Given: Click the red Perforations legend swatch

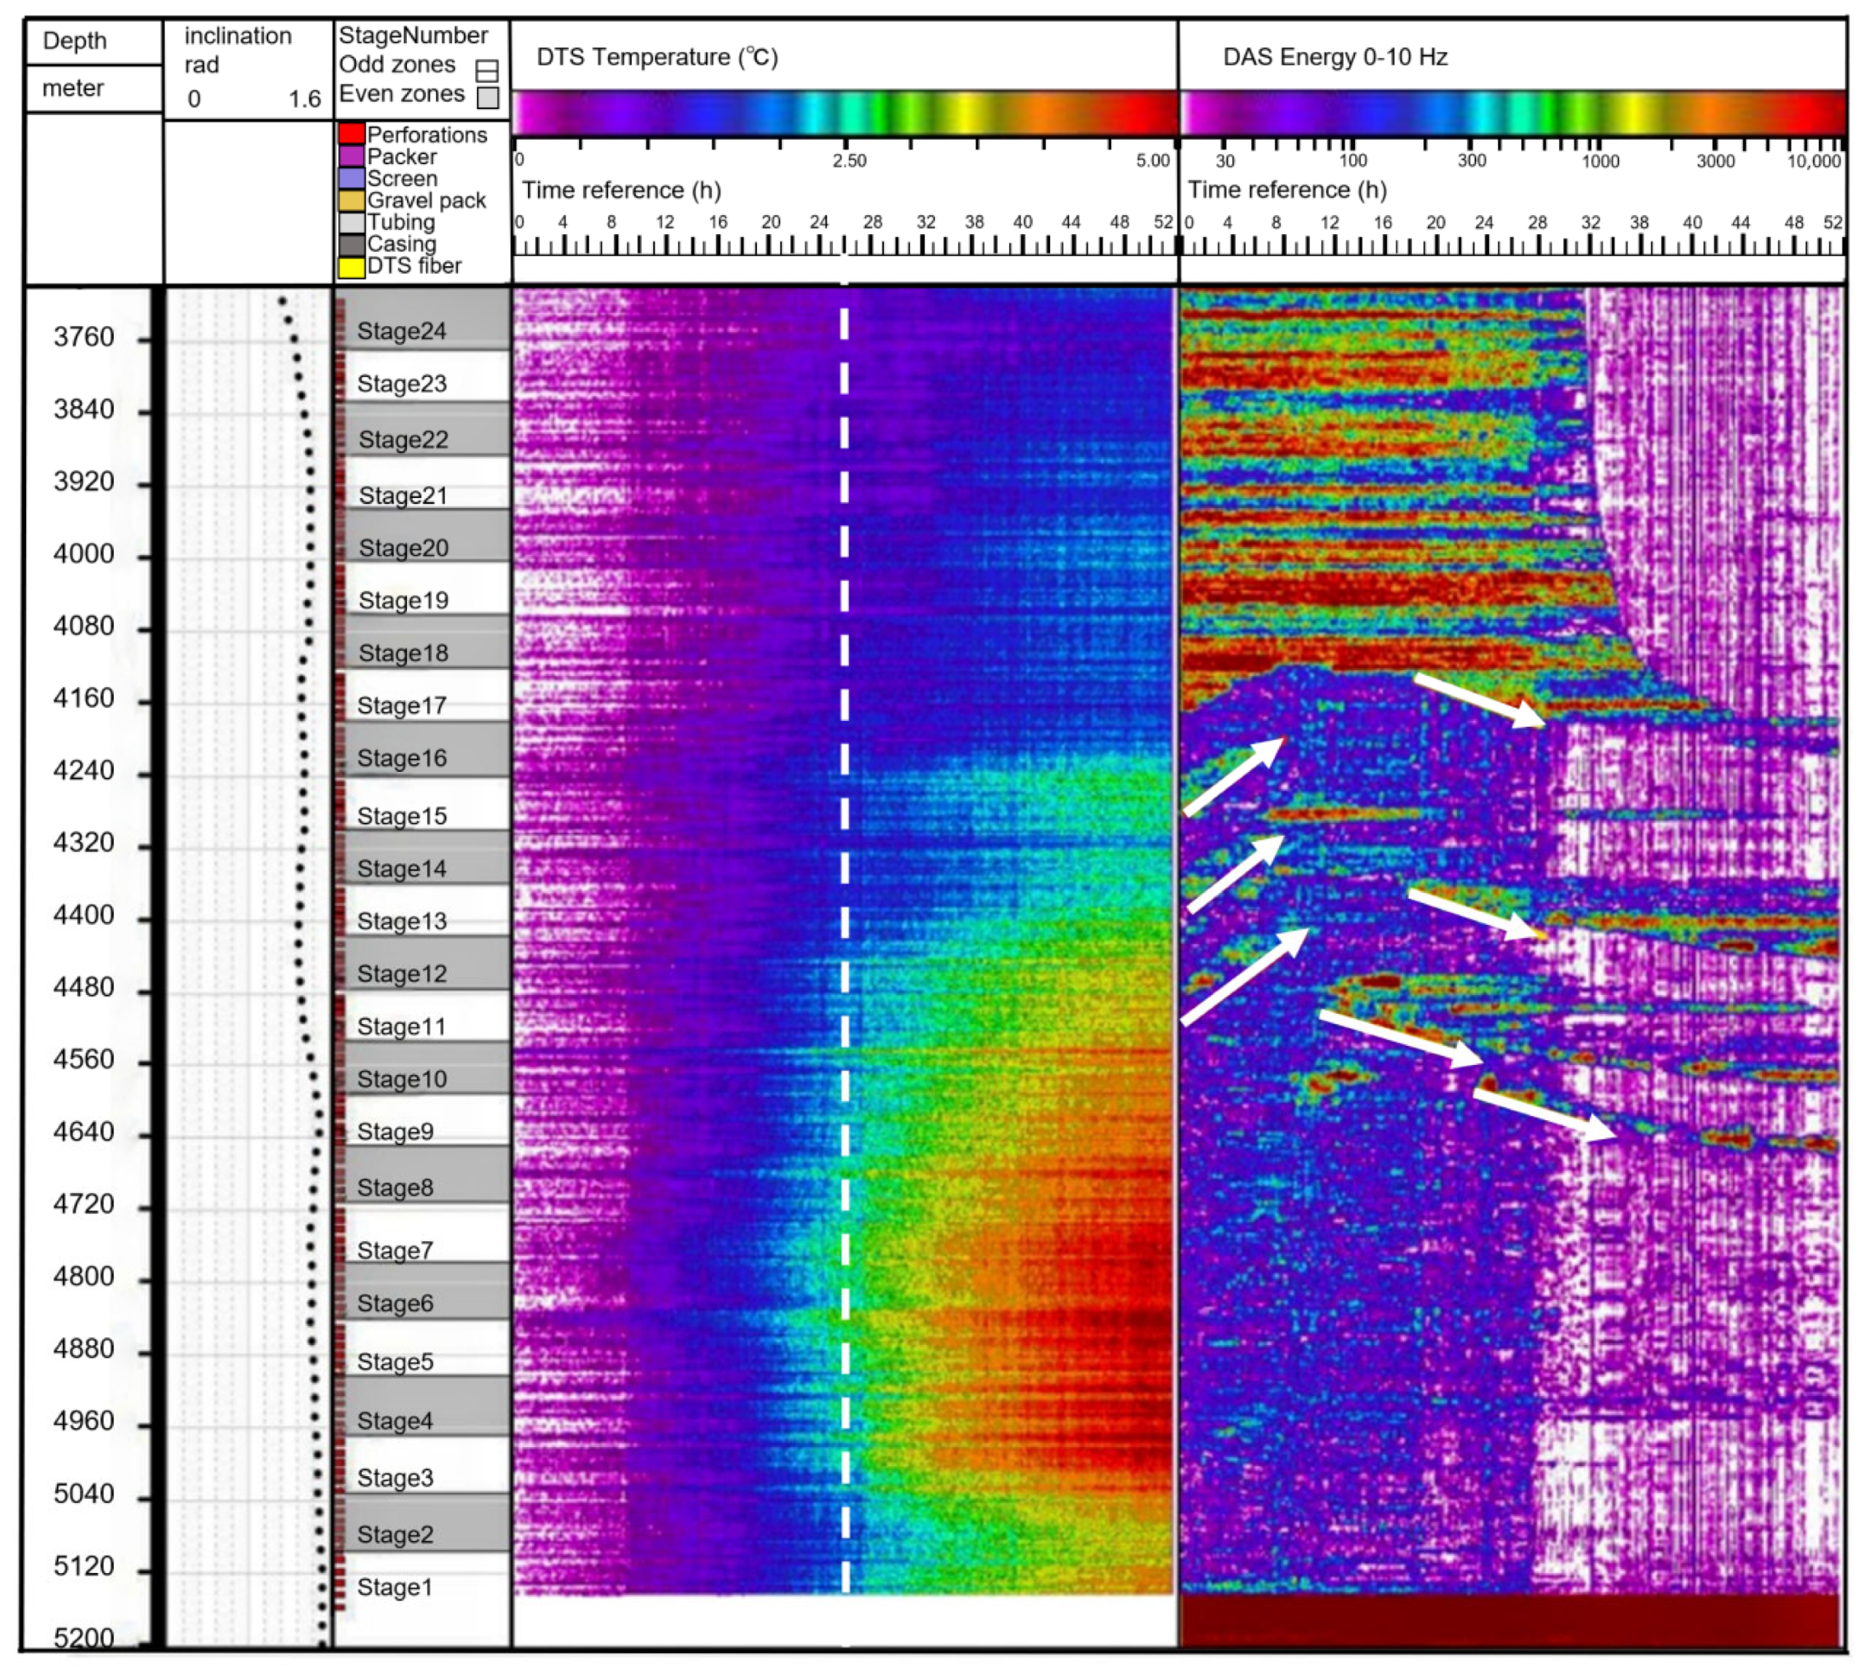Looking at the screenshot, I should click(x=351, y=134).
